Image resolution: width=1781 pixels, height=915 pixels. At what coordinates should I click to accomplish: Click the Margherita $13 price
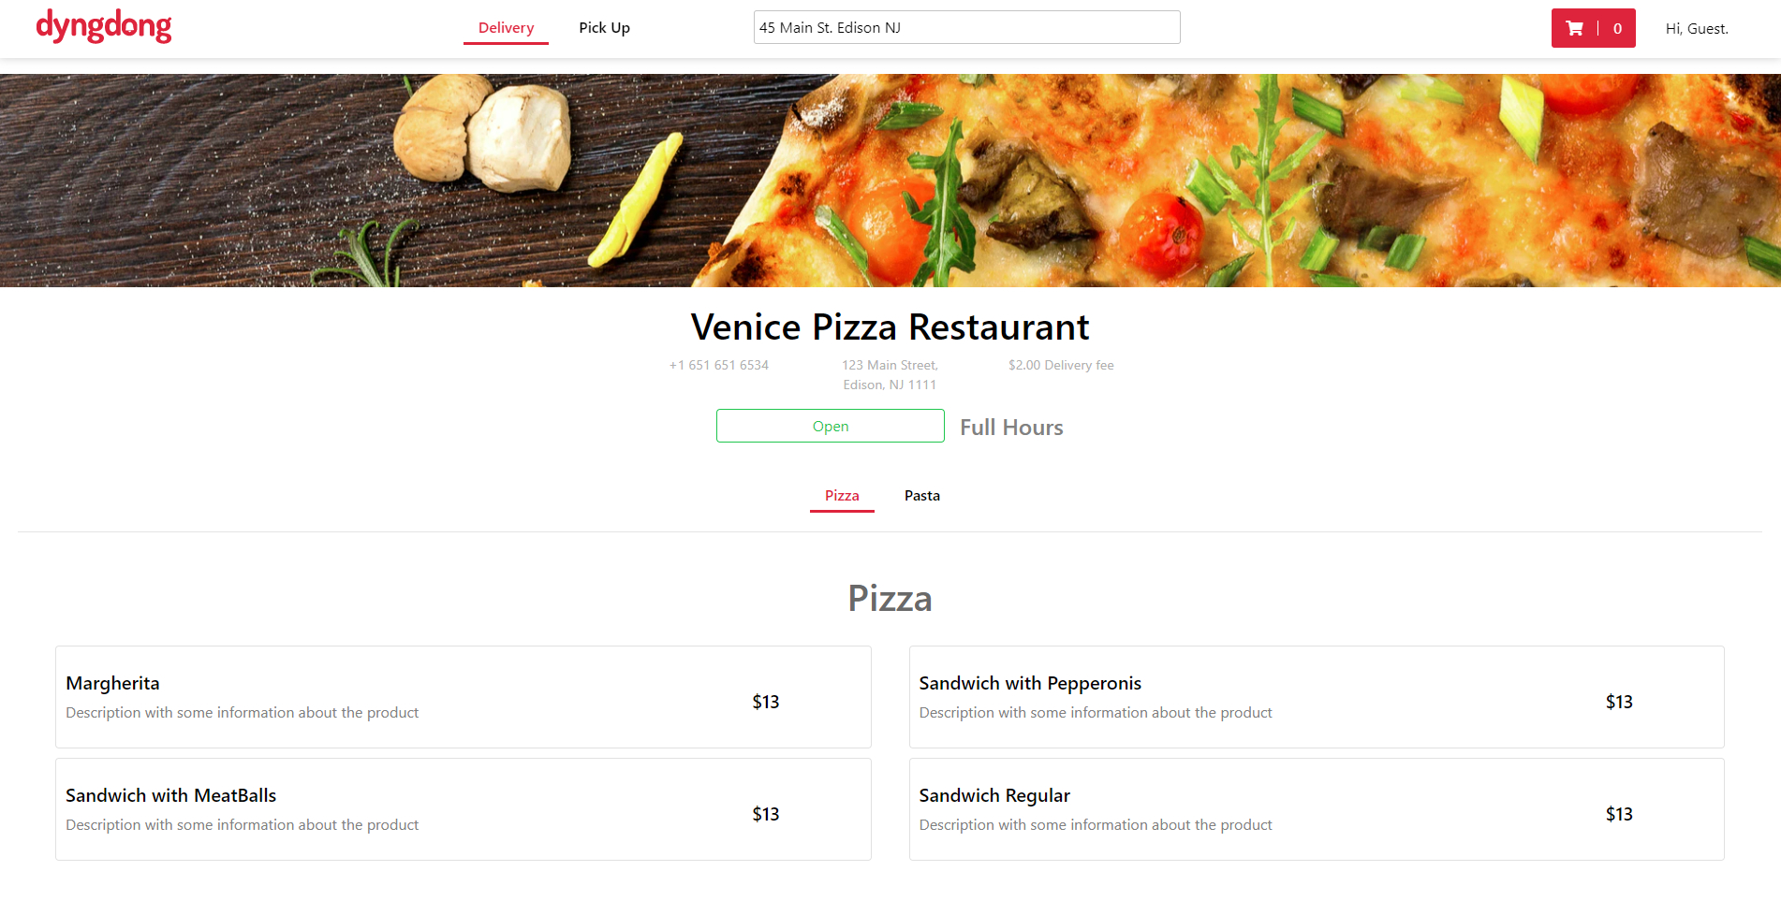click(x=765, y=702)
